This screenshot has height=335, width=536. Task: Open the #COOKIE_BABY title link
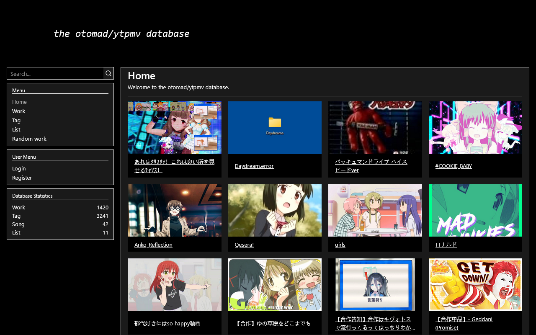454,166
